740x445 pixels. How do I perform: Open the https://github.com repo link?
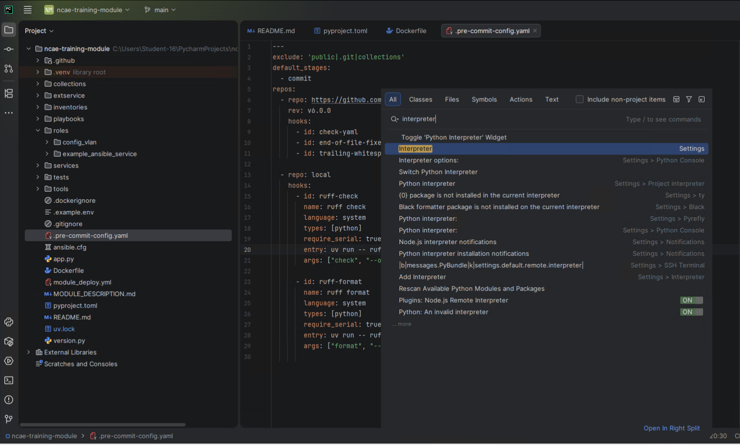coord(346,100)
